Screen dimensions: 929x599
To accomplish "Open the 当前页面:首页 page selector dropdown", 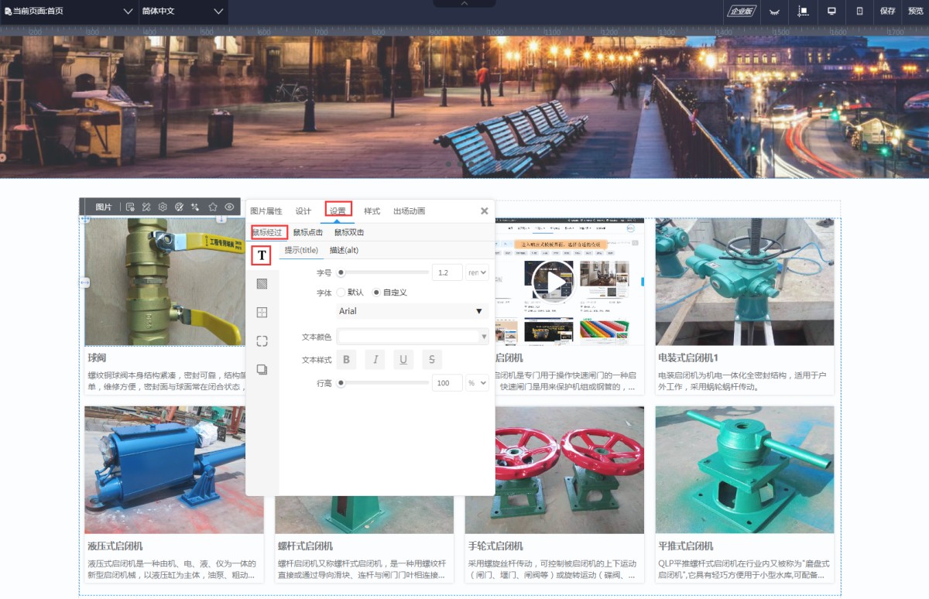I will click(x=70, y=11).
